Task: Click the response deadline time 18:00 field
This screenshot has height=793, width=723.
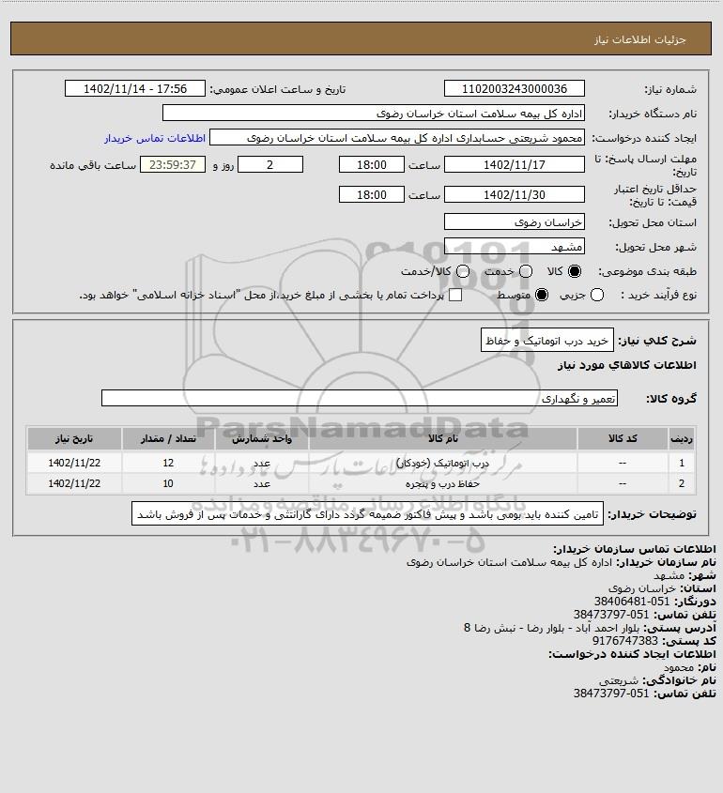Action: (372, 165)
